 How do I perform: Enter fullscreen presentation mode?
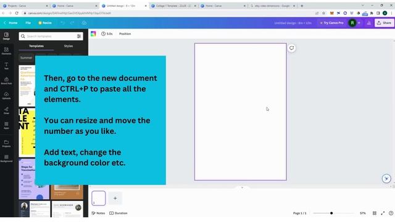[383, 213]
